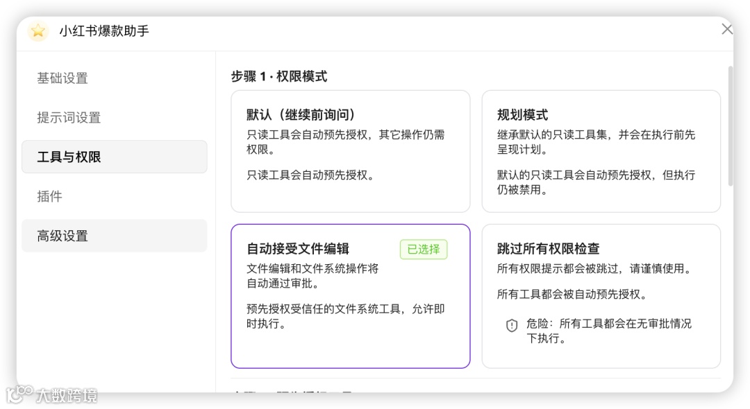Click the danger warning icon in 跳过所有权限检查 card
This screenshot has height=409, width=750.
pos(512,324)
